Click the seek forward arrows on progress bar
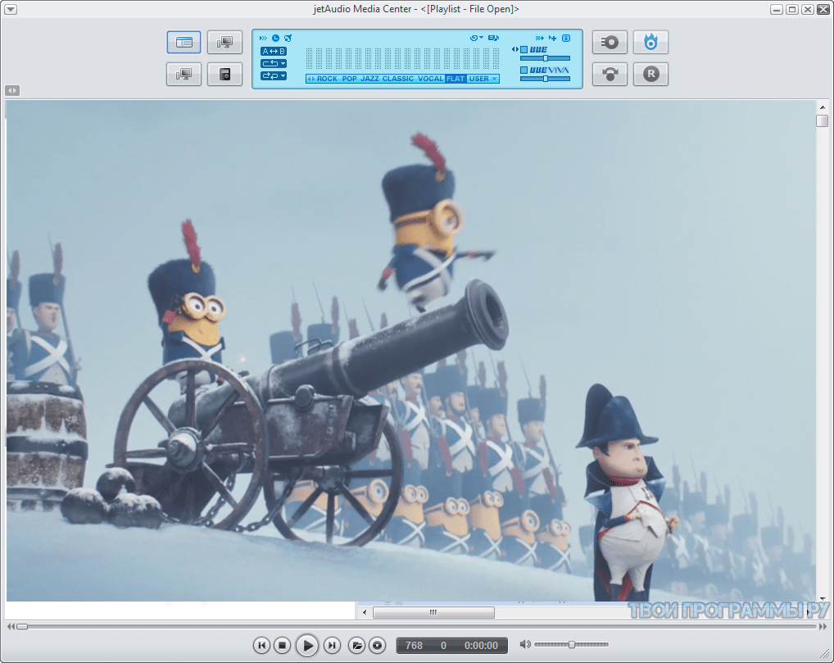The width and height of the screenshot is (834, 663). [x=823, y=627]
